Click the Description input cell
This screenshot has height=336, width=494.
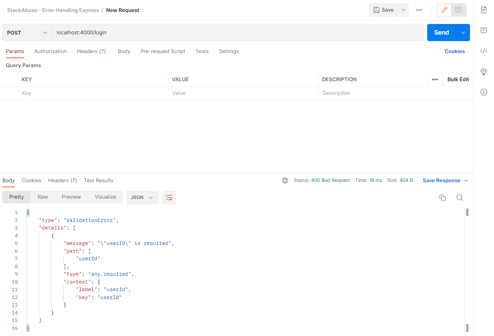396,93
